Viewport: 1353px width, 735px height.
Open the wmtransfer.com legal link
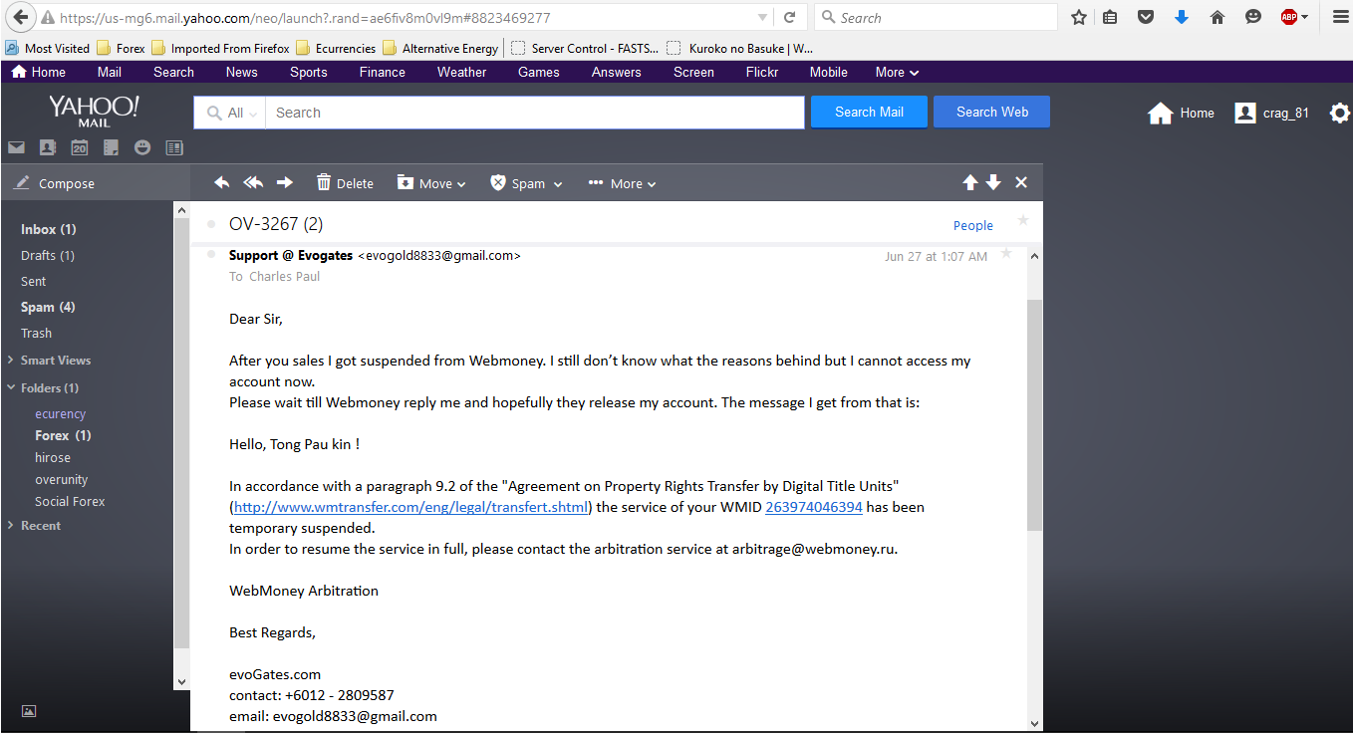point(411,507)
